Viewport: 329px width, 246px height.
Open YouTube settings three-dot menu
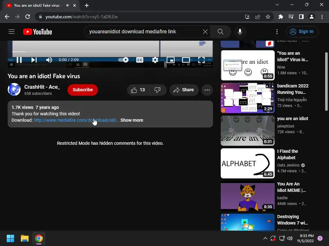point(277,32)
